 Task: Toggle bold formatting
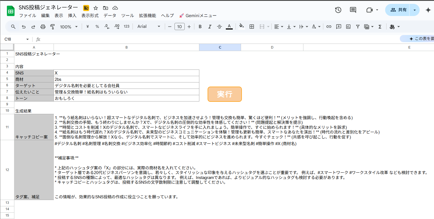click(200, 27)
